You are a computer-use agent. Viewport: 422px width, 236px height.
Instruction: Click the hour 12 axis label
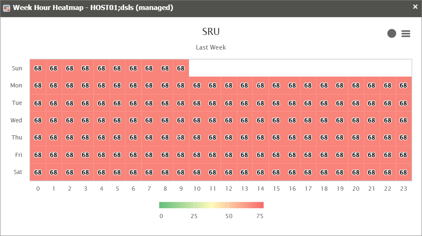tap(229, 189)
